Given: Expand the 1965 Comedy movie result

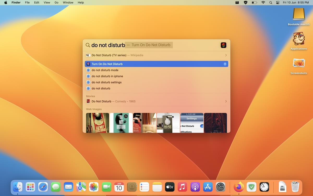Looking at the screenshot, I should (226, 101).
